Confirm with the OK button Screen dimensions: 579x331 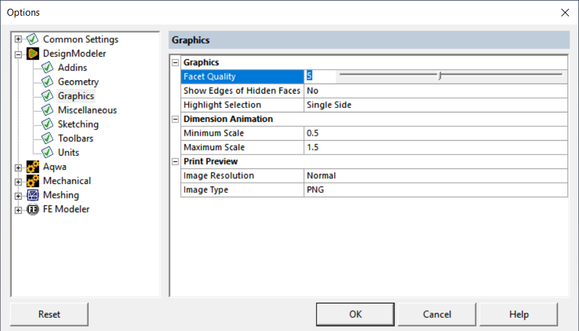355,315
